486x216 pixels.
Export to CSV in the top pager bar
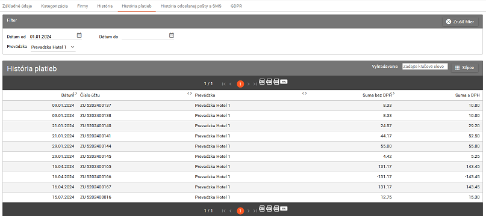(276, 82)
